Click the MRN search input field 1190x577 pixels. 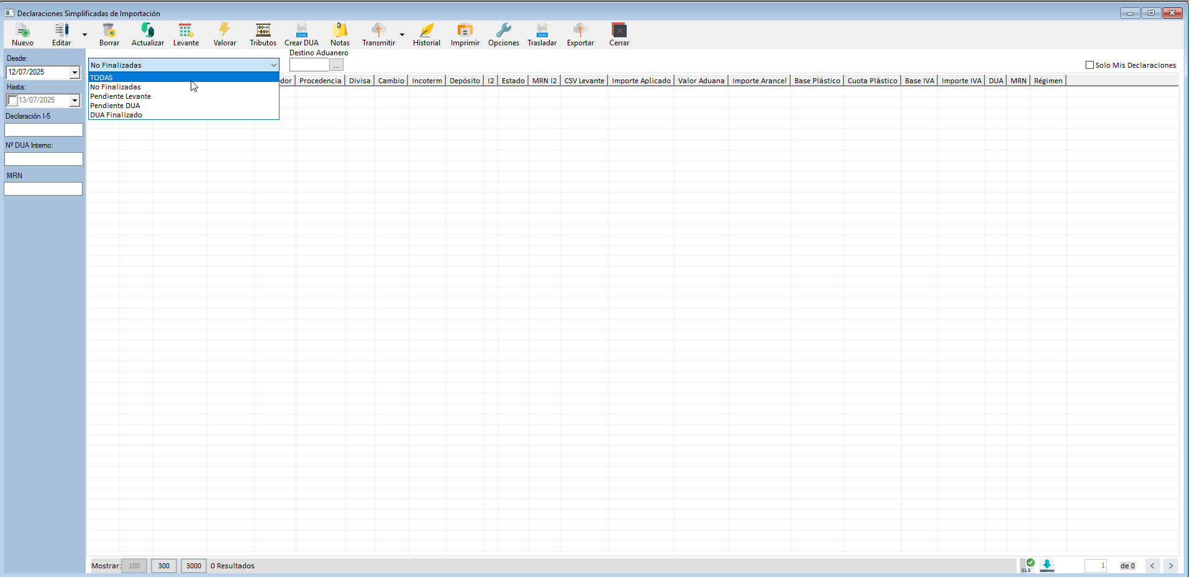[43, 189]
